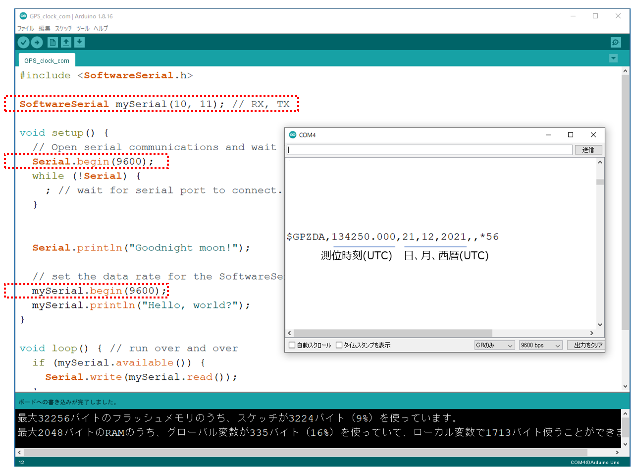Screen dimensions: 634x476
Task: Open the ツール menu
Action: tap(82, 28)
